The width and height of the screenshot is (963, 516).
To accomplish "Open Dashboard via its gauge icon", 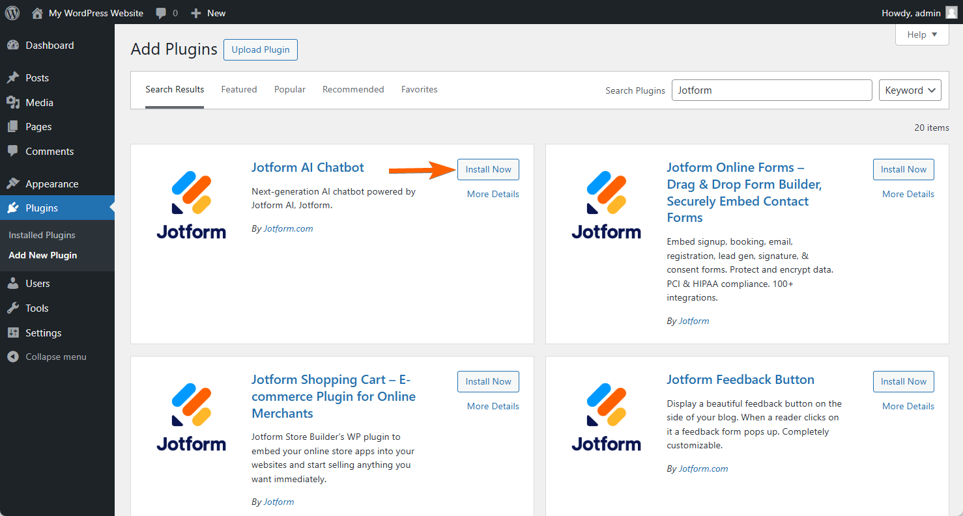I will (x=13, y=46).
